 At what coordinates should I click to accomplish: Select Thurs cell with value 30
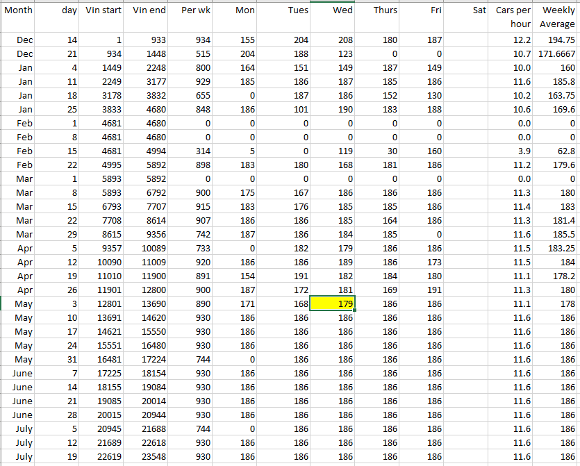(x=377, y=151)
